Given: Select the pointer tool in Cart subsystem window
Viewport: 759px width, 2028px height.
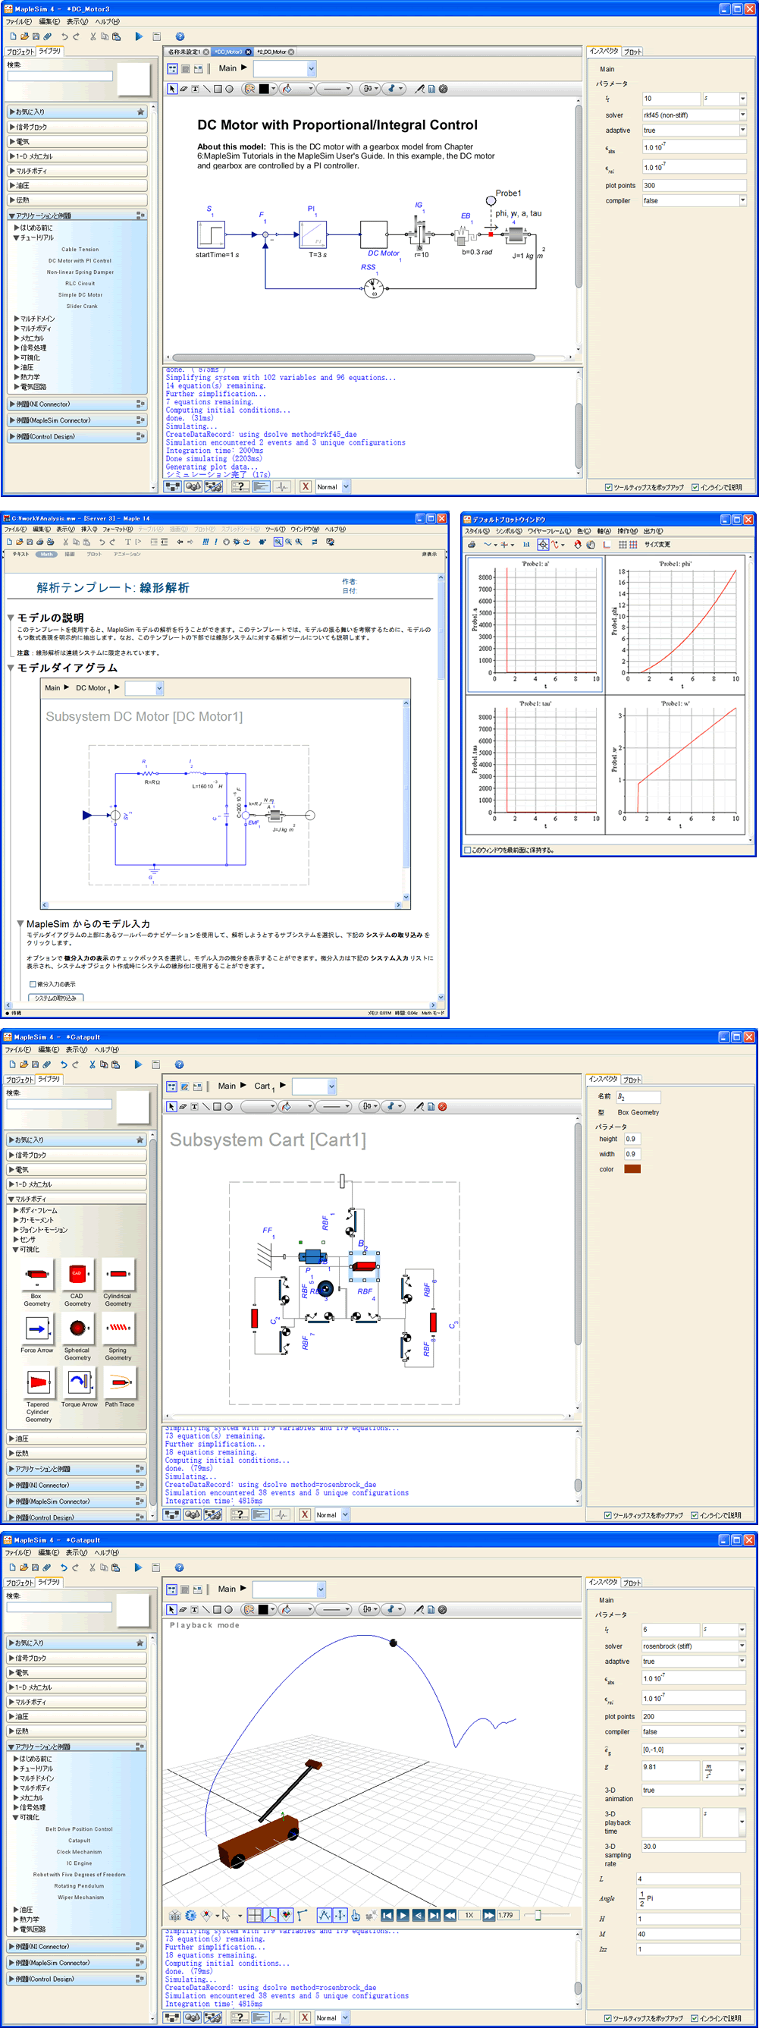Looking at the screenshot, I should tap(171, 1106).
